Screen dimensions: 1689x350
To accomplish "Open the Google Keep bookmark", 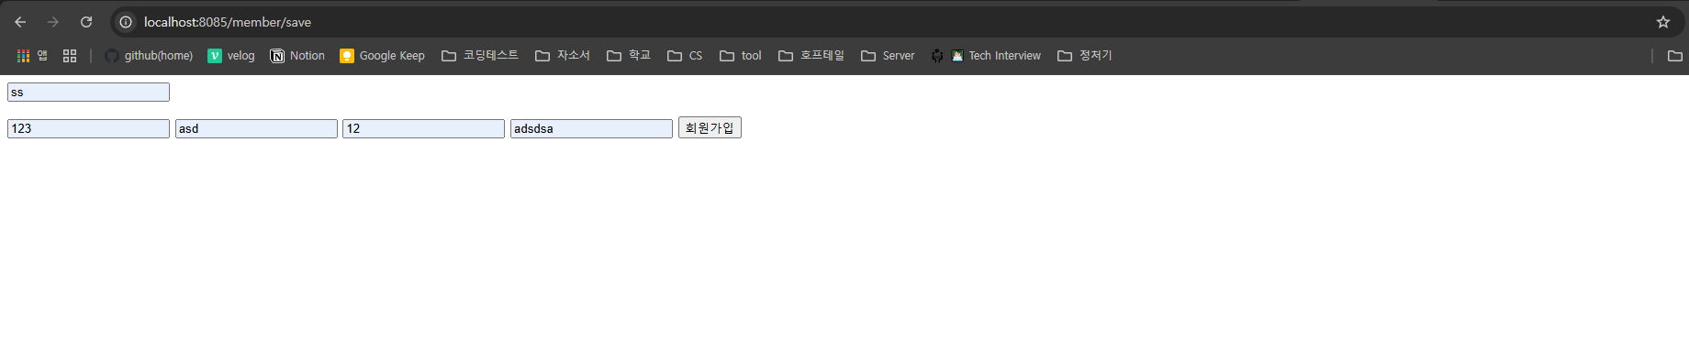I will 382,56.
